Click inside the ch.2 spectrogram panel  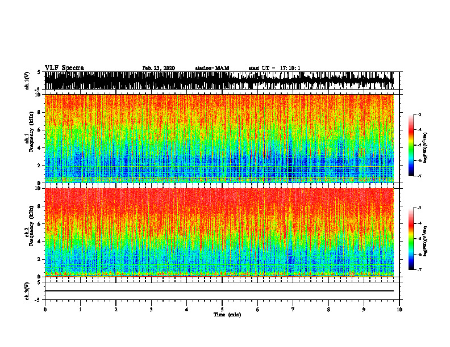(x=219, y=232)
